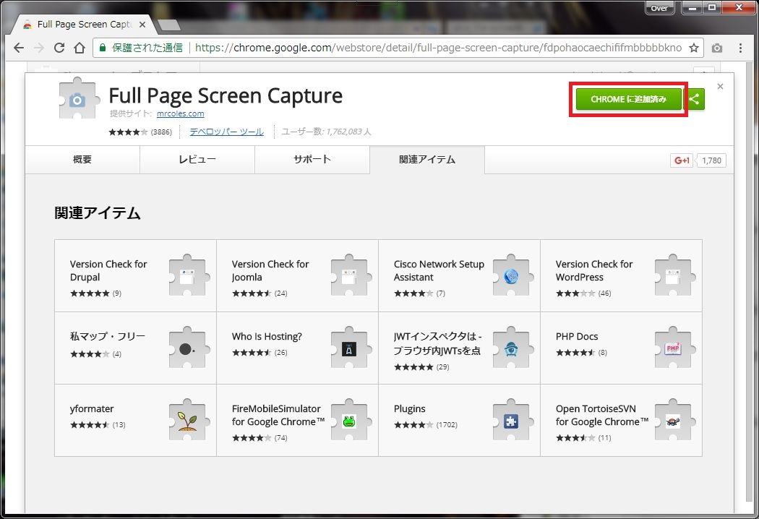Open the browser home page icon
Screen dimensions: 759x519
click(x=80, y=48)
